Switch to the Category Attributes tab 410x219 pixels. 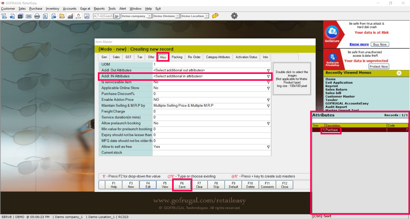(218, 57)
